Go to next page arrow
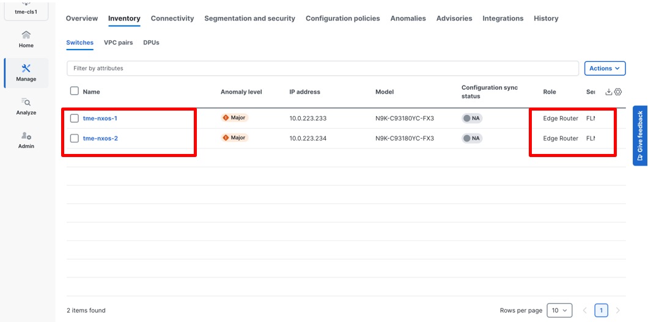 tap(618, 310)
